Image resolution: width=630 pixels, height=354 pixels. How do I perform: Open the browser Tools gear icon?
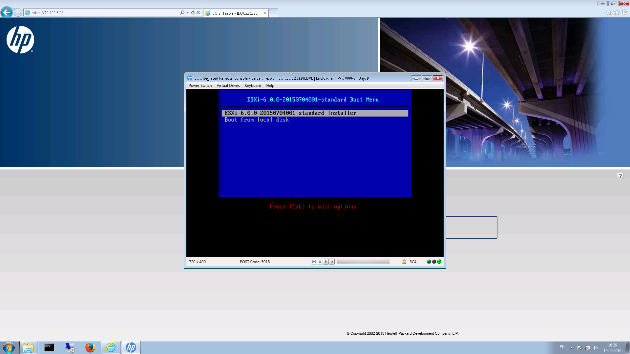coord(625,12)
